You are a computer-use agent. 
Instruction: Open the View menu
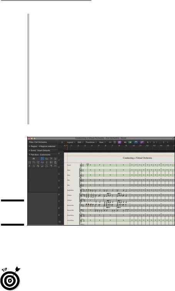coord(102,142)
